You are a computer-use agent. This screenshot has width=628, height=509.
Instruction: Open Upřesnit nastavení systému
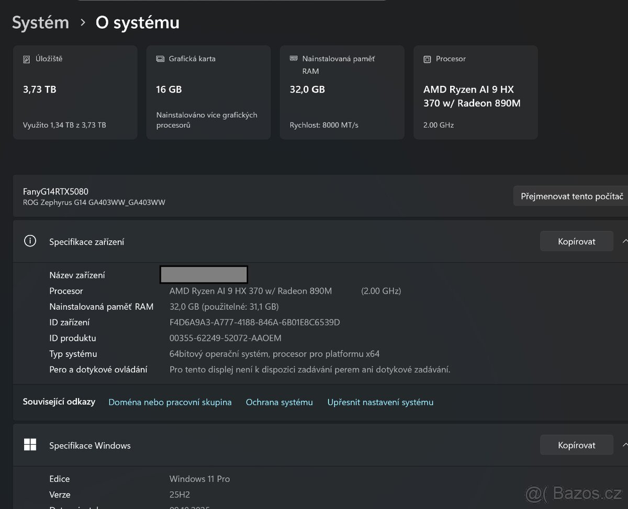click(380, 402)
